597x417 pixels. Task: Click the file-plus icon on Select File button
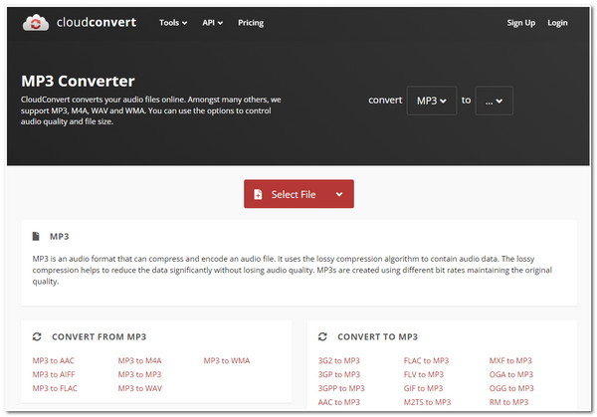258,194
